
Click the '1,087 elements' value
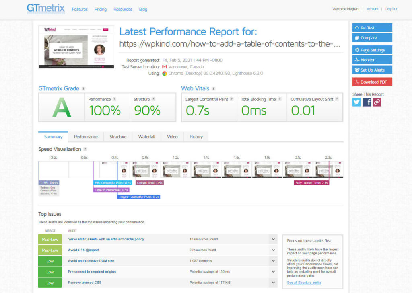click(201, 261)
